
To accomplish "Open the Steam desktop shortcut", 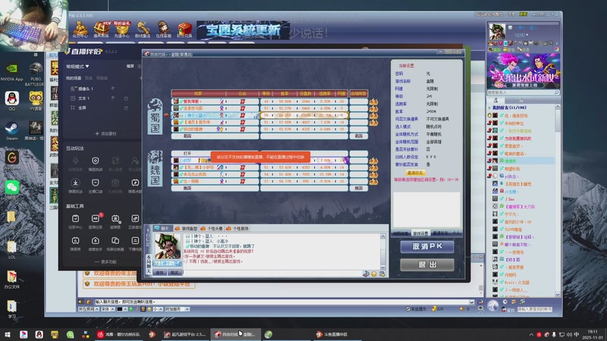I will (11, 130).
